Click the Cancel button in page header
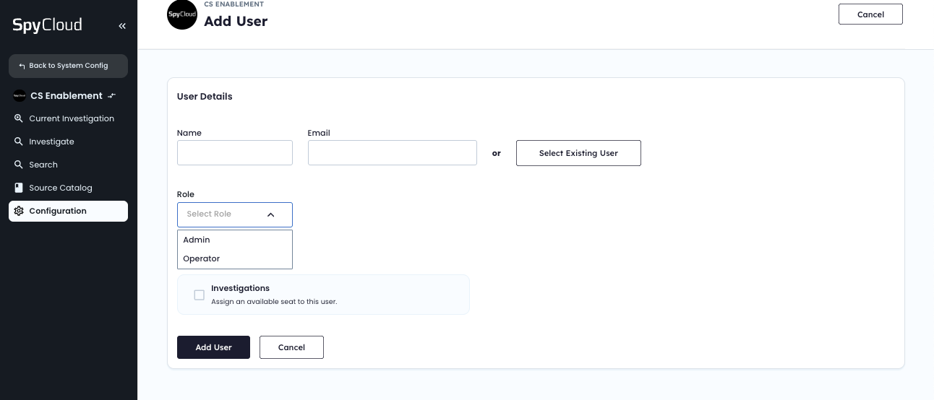Screen dimensions: 934x400 (870, 14)
